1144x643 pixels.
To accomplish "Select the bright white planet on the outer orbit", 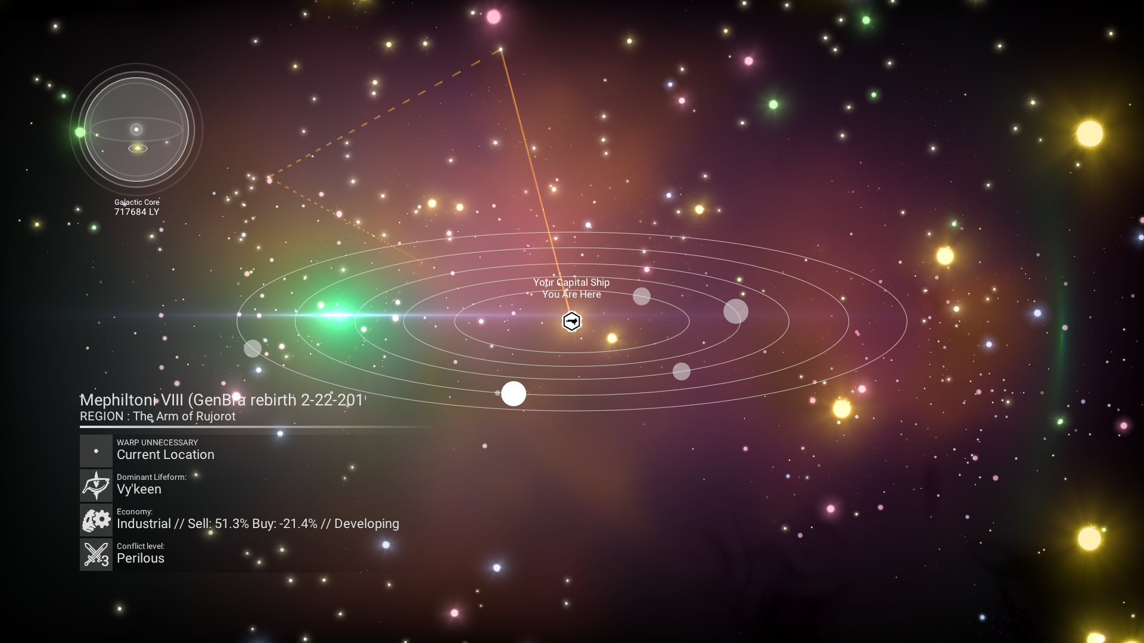I will pos(514,394).
